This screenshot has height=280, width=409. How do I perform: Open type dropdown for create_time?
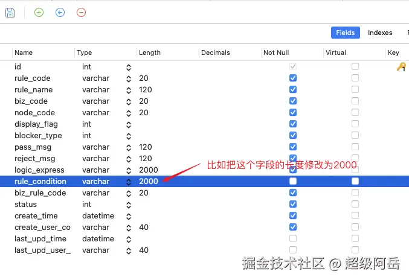(129, 217)
